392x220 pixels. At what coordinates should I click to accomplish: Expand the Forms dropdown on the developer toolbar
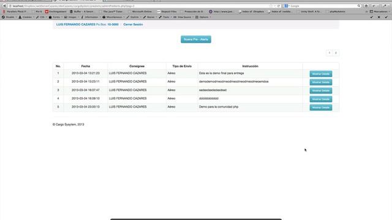click(x=55, y=17)
